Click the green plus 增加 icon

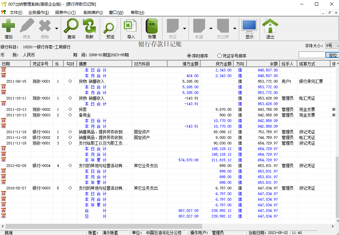9,26
